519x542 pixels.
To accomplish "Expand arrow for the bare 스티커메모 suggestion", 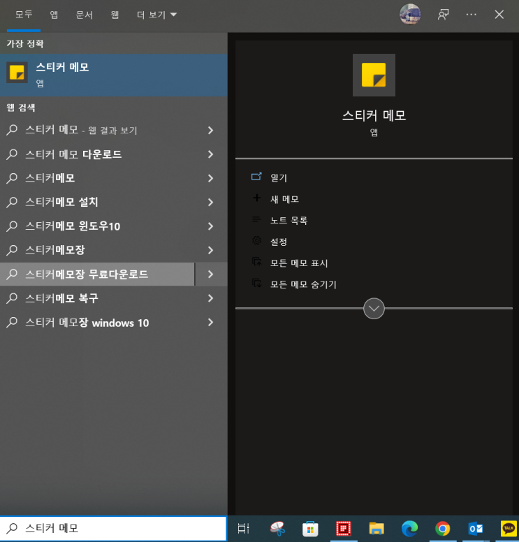I will [210, 178].
